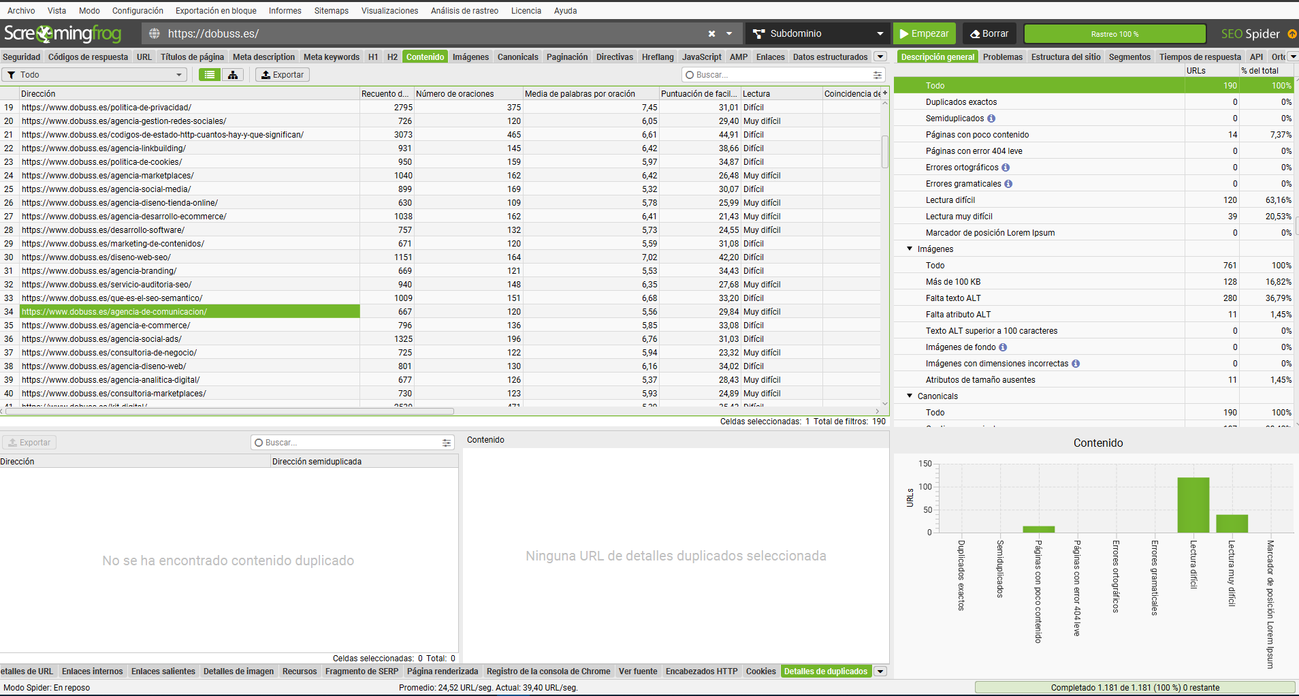Click the orange update arrow icon
This screenshot has height=696, width=1299.
pos(1292,33)
